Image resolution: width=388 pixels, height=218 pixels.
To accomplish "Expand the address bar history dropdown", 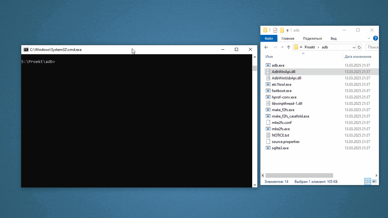I will [x=354, y=47].
